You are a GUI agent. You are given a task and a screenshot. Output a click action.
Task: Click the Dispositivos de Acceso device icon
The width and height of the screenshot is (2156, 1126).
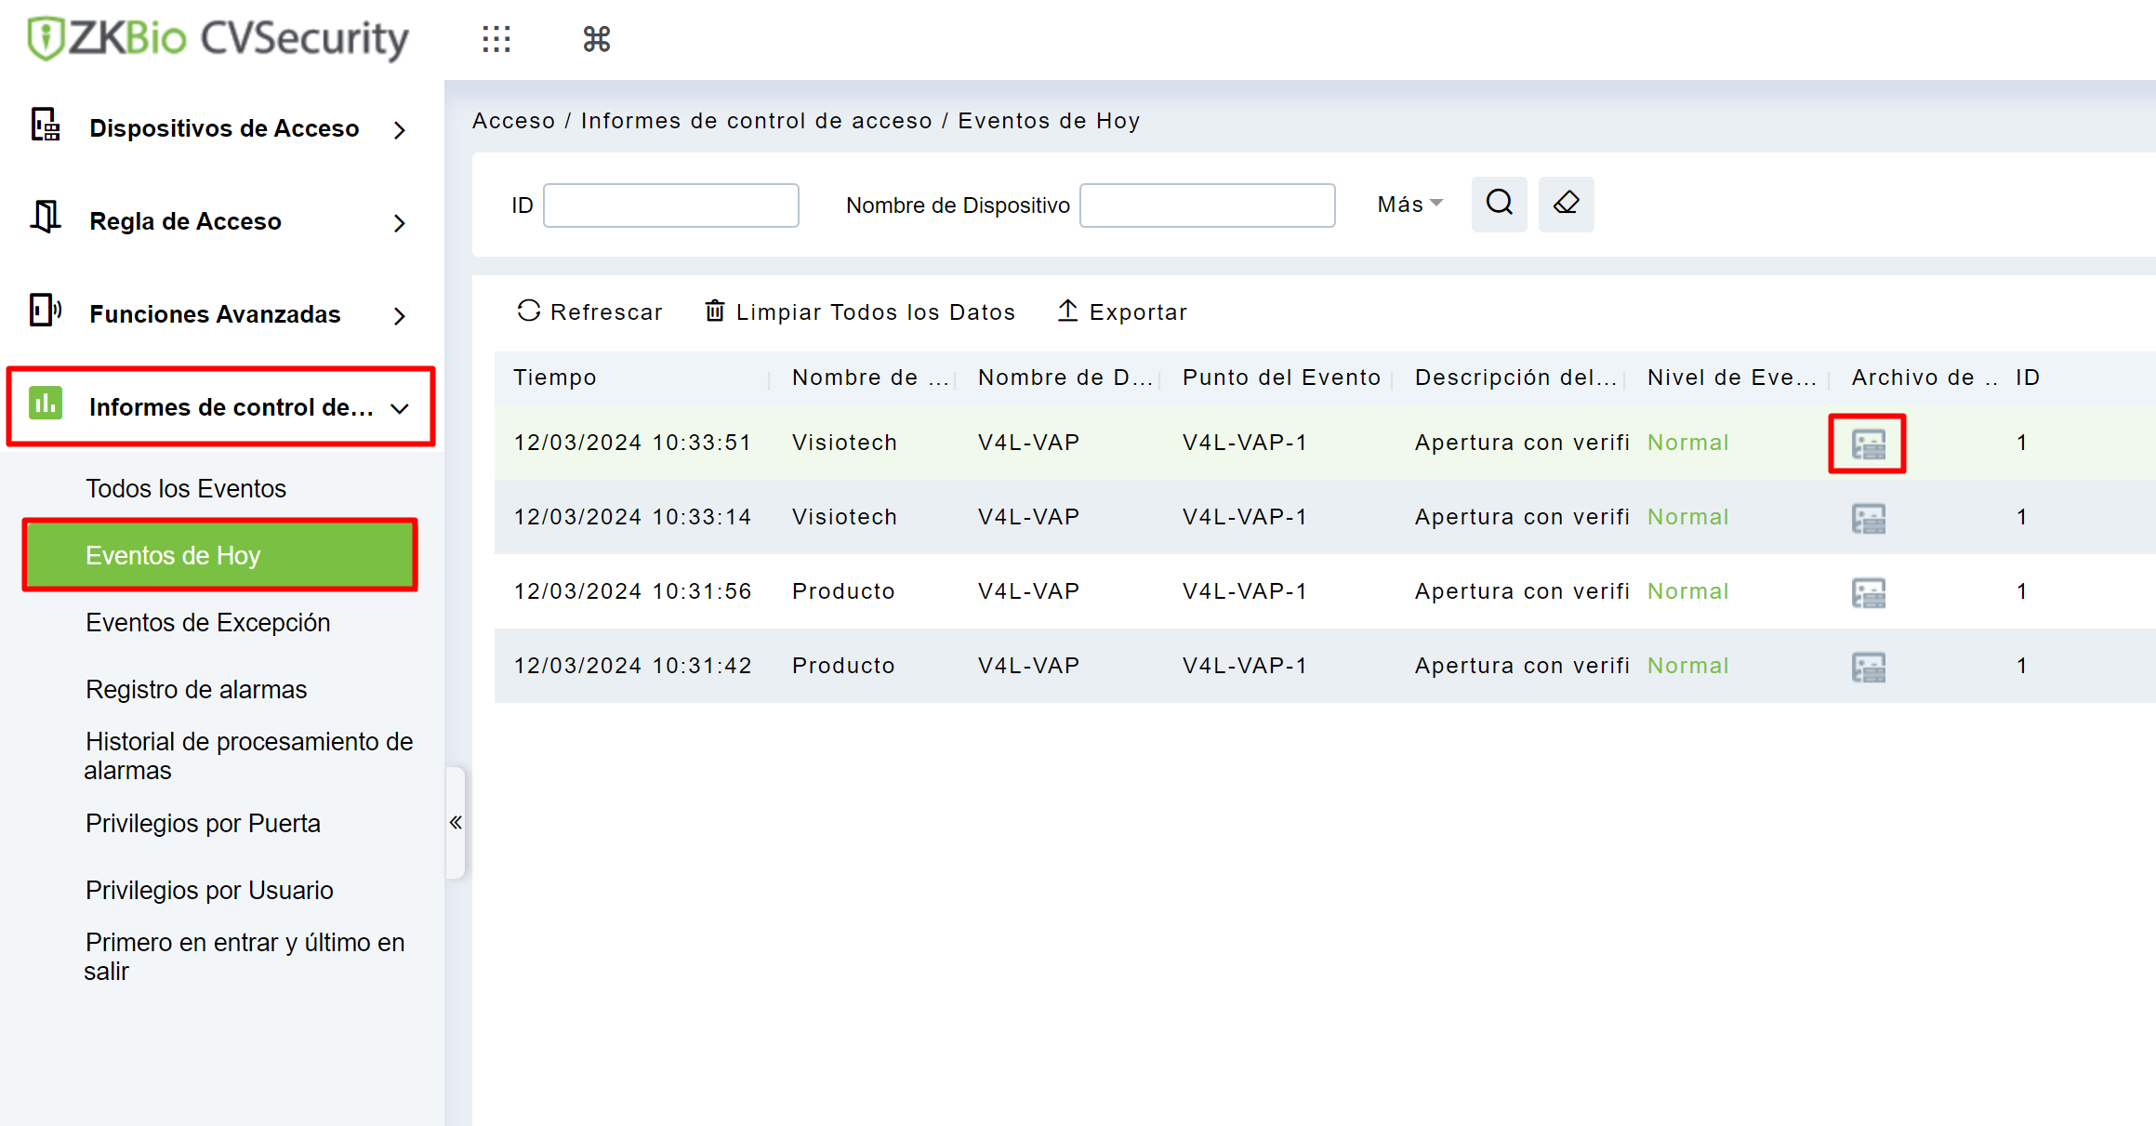46,126
